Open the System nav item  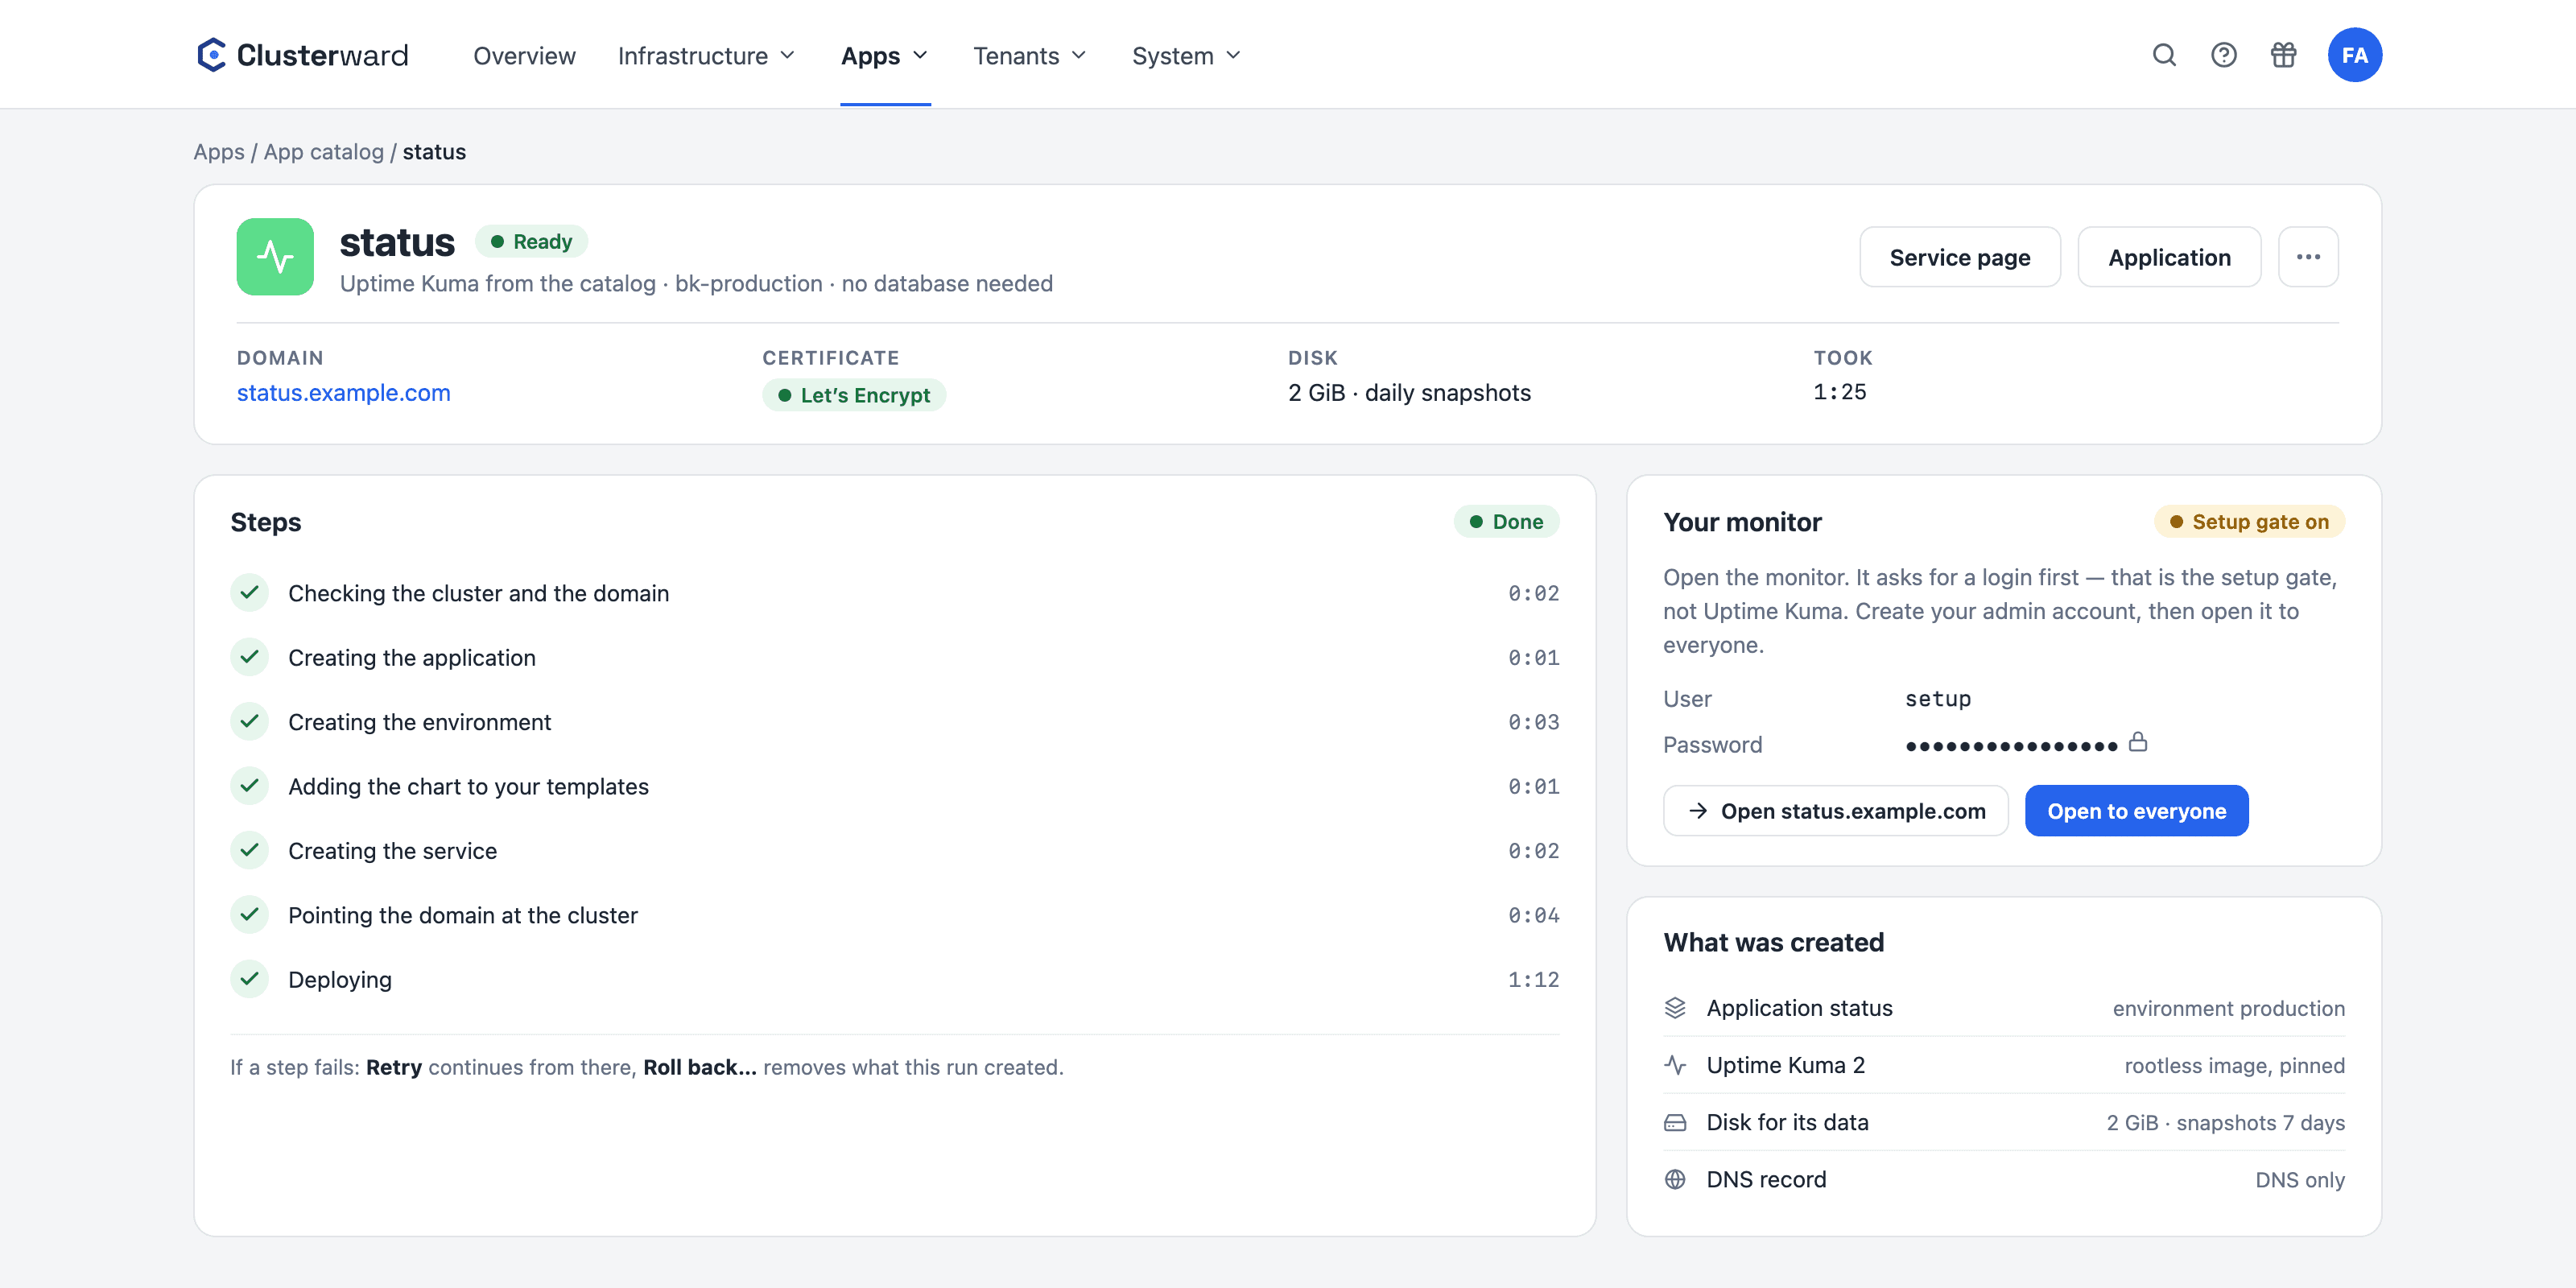[x=1187, y=56]
